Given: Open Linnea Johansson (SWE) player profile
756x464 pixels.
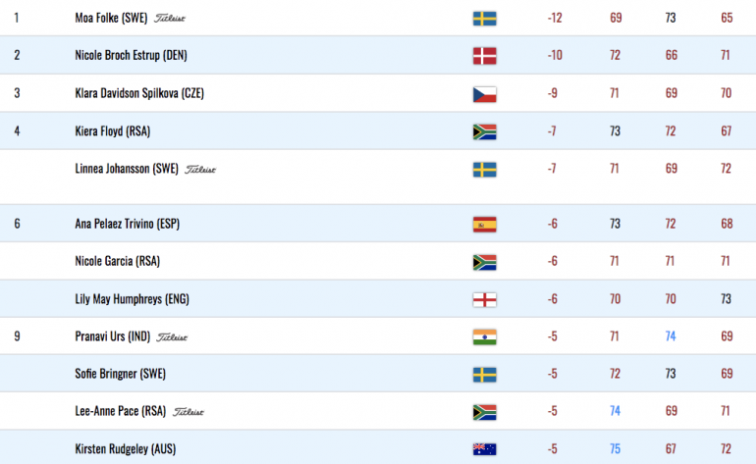Looking at the screenshot, I should [x=127, y=169].
